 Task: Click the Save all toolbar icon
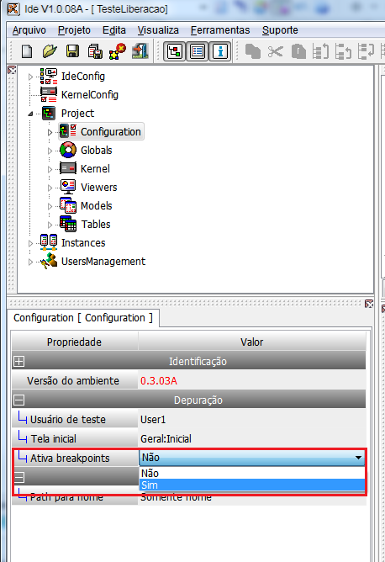point(95,51)
